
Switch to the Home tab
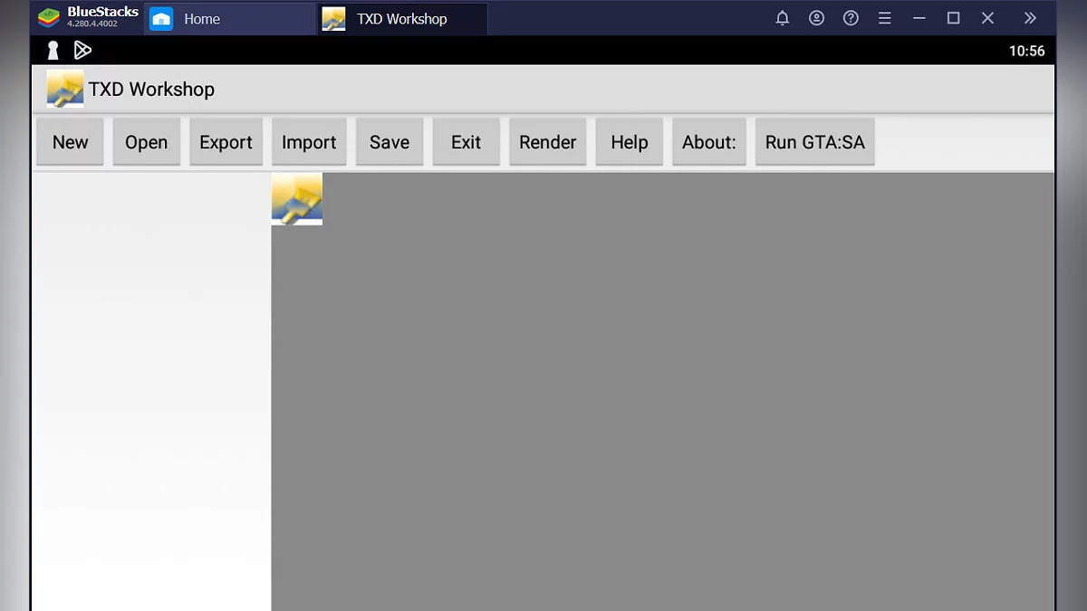tap(201, 19)
